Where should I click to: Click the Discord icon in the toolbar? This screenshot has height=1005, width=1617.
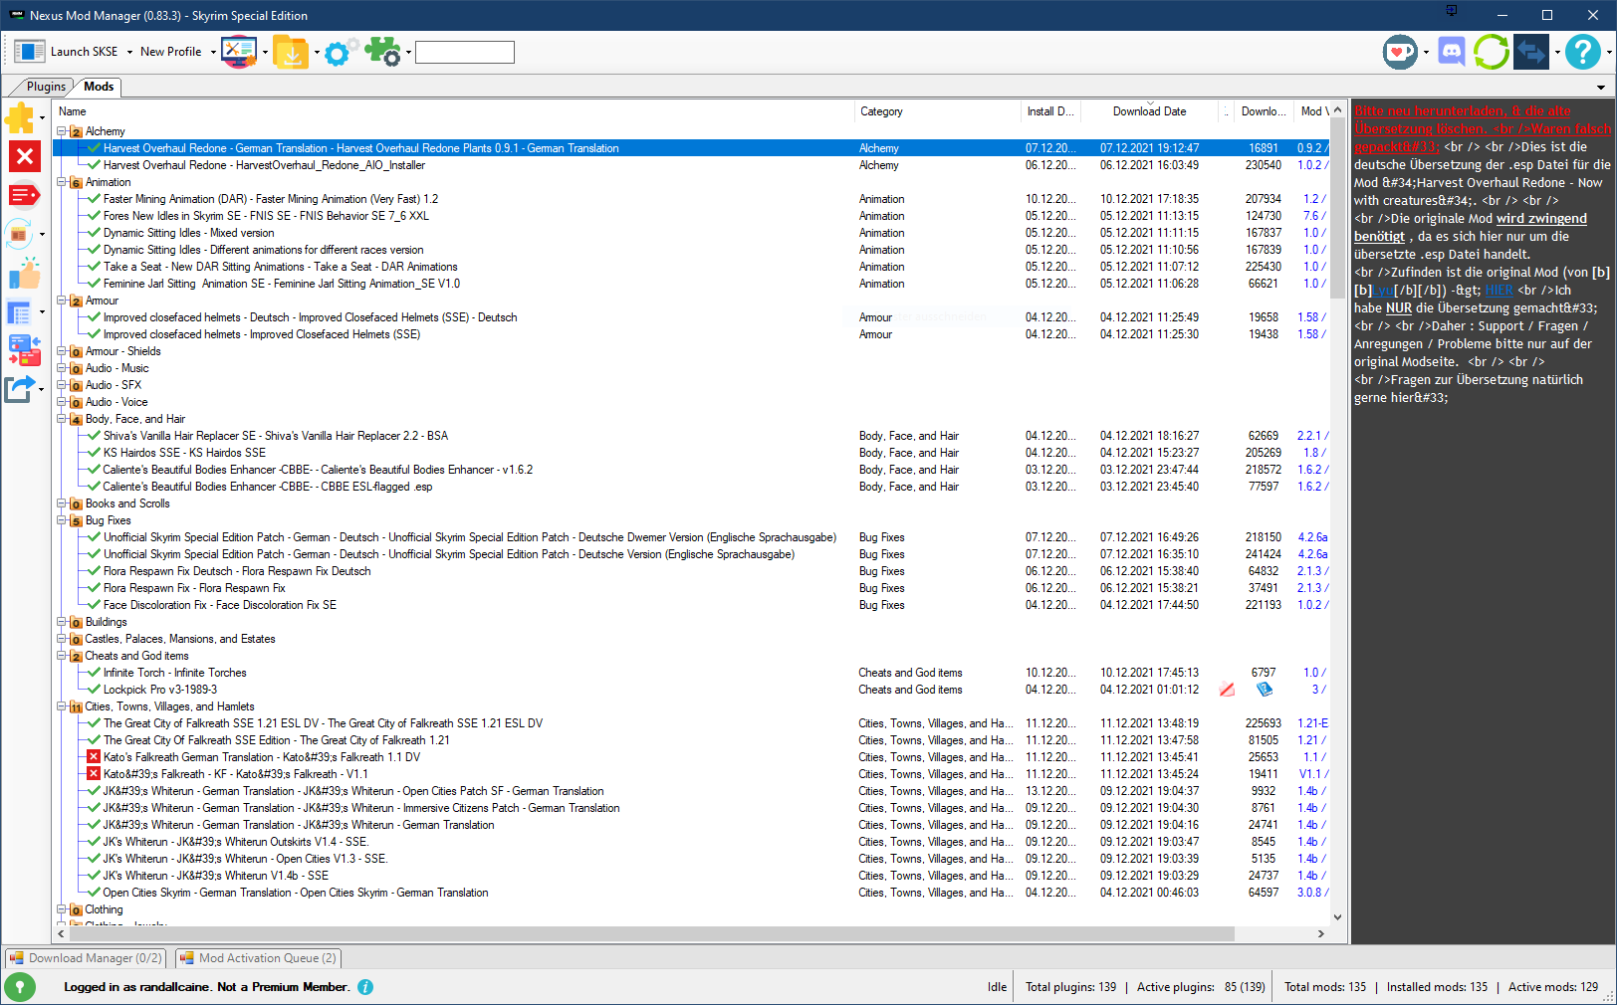(x=1451, y=52)
